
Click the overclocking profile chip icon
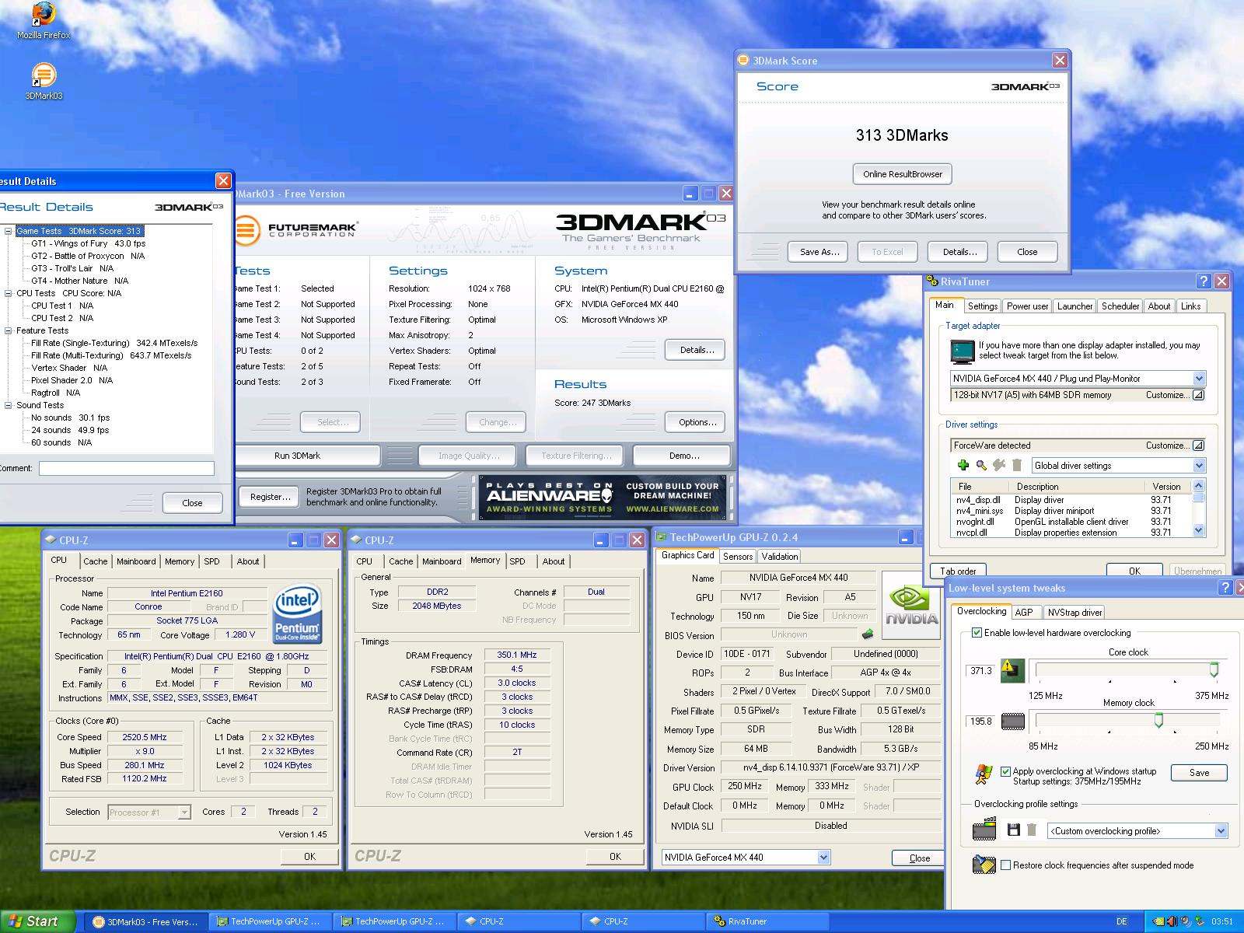(x=984, y=829)
